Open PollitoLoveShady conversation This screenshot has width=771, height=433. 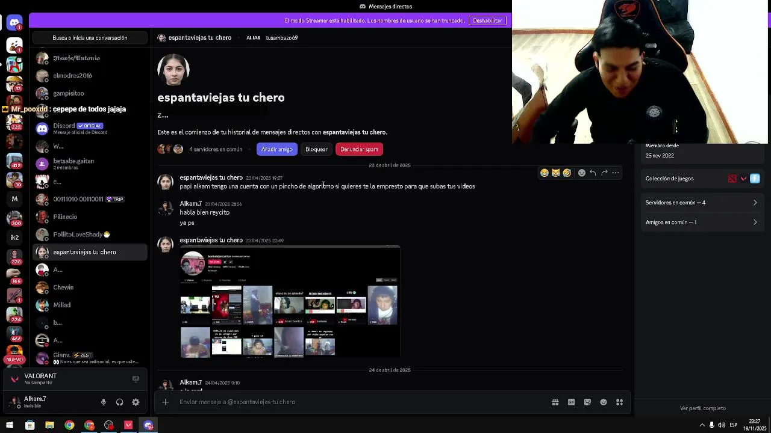90,235
